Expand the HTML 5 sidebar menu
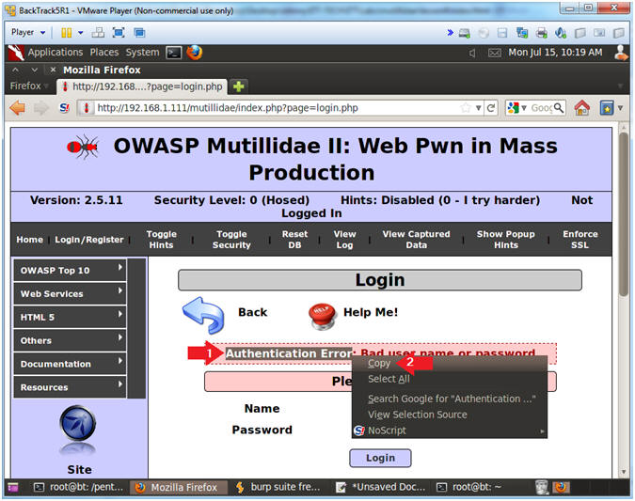This screenshot has height=501, width=635. coord(70,318)
